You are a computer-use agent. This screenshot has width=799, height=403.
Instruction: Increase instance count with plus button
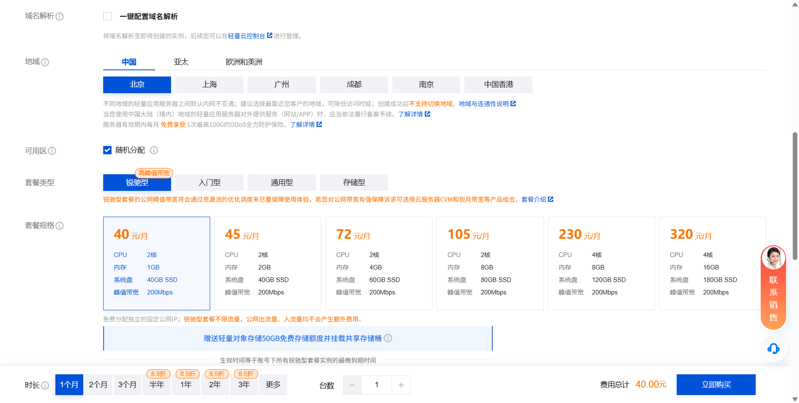click(401, 385)
